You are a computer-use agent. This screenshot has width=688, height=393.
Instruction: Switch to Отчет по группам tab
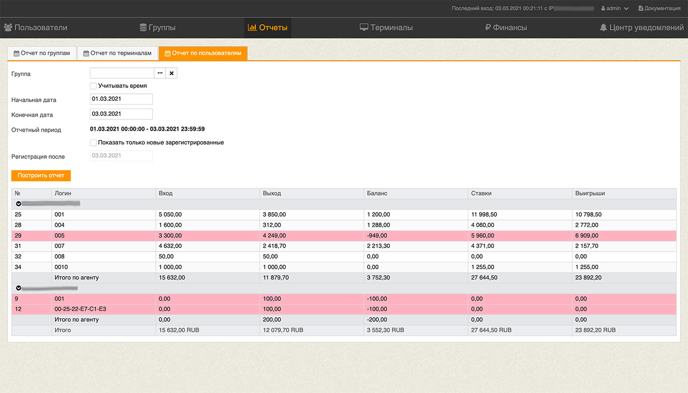pos(42,53)
